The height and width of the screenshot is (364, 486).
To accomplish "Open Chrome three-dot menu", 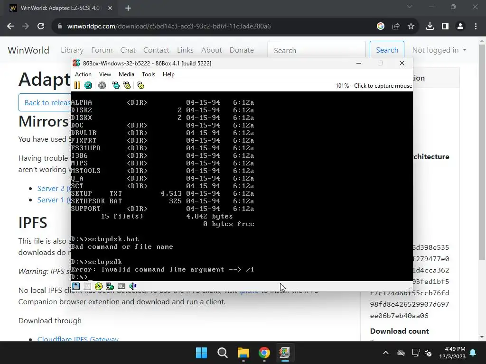I will tap(476, 27).
